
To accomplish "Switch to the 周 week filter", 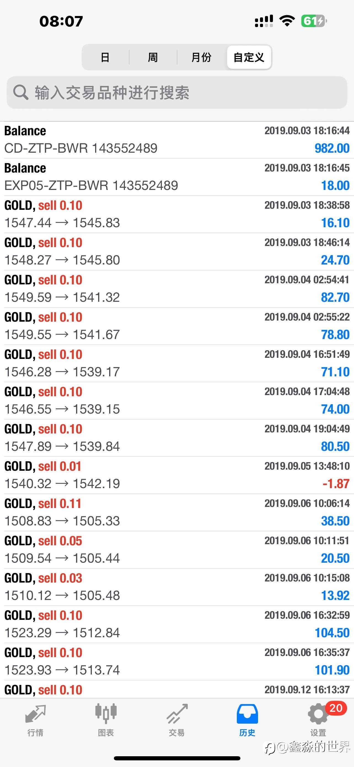I will click(x=153, y=57).
